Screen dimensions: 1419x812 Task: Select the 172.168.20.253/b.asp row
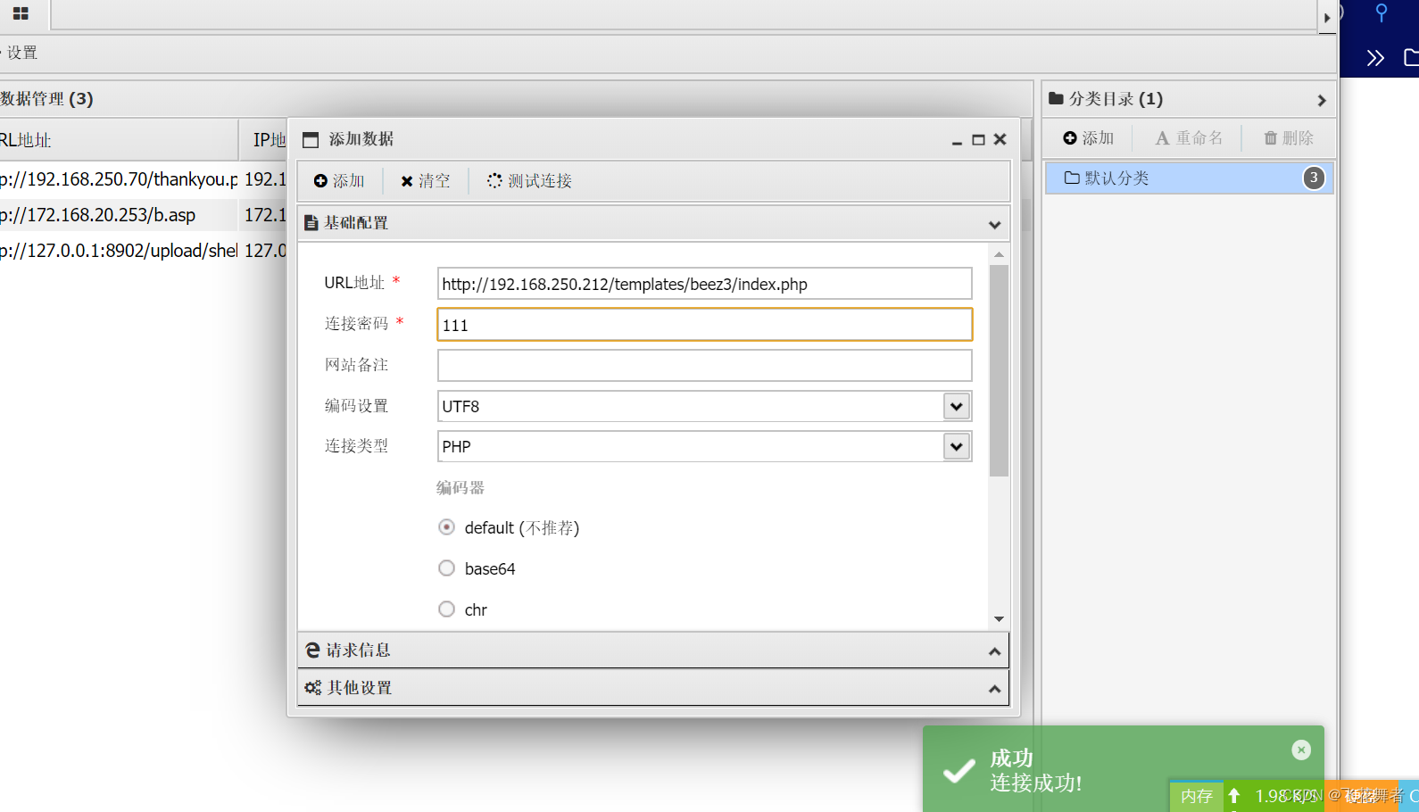click(143, 215)
